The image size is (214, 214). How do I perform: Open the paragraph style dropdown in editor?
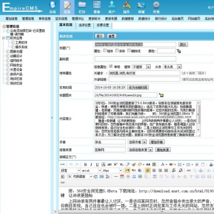pyautogui.click(x=70, y=170)
